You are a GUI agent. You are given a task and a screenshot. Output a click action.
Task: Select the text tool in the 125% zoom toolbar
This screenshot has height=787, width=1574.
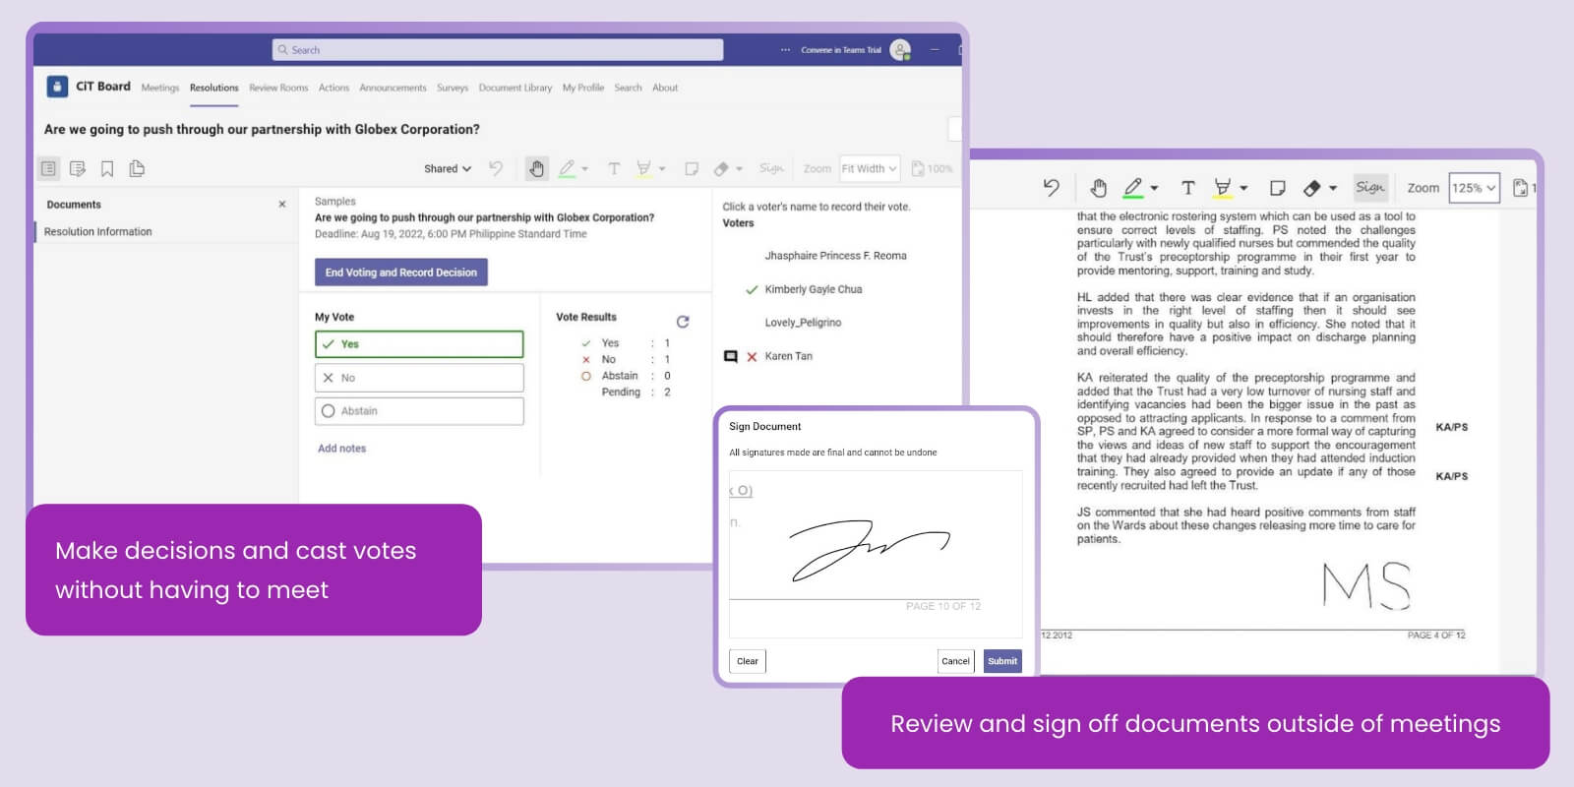pyautogui.click(x=1187, y=188)
